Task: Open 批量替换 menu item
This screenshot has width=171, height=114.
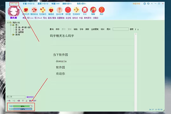Action: 61,18
